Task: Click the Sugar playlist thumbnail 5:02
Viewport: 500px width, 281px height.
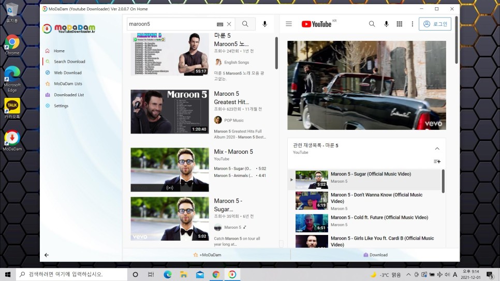Action: [312, 180]
